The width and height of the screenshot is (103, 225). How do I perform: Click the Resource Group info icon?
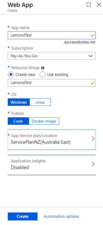point(43,68)
